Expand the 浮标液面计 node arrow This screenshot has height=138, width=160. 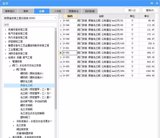[x=14, y=122]
